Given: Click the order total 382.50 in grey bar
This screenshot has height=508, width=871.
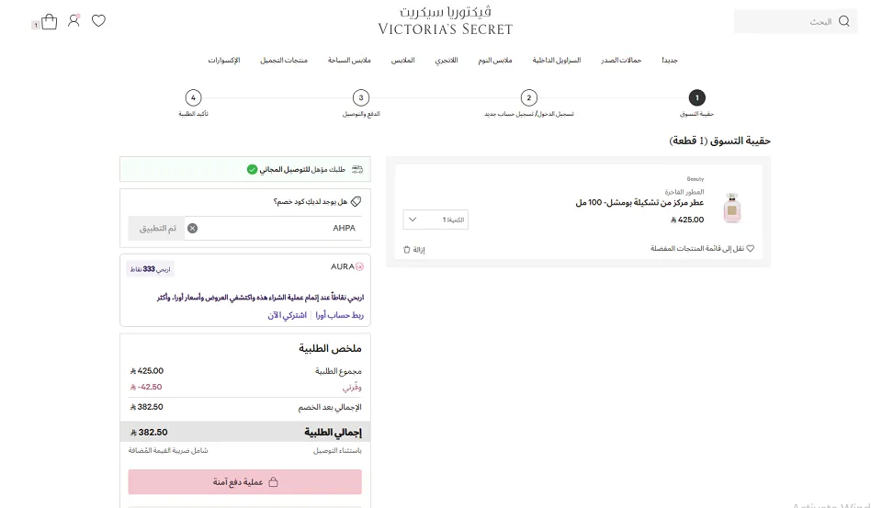Looking at the screenshot, I should tap(149, 432).
